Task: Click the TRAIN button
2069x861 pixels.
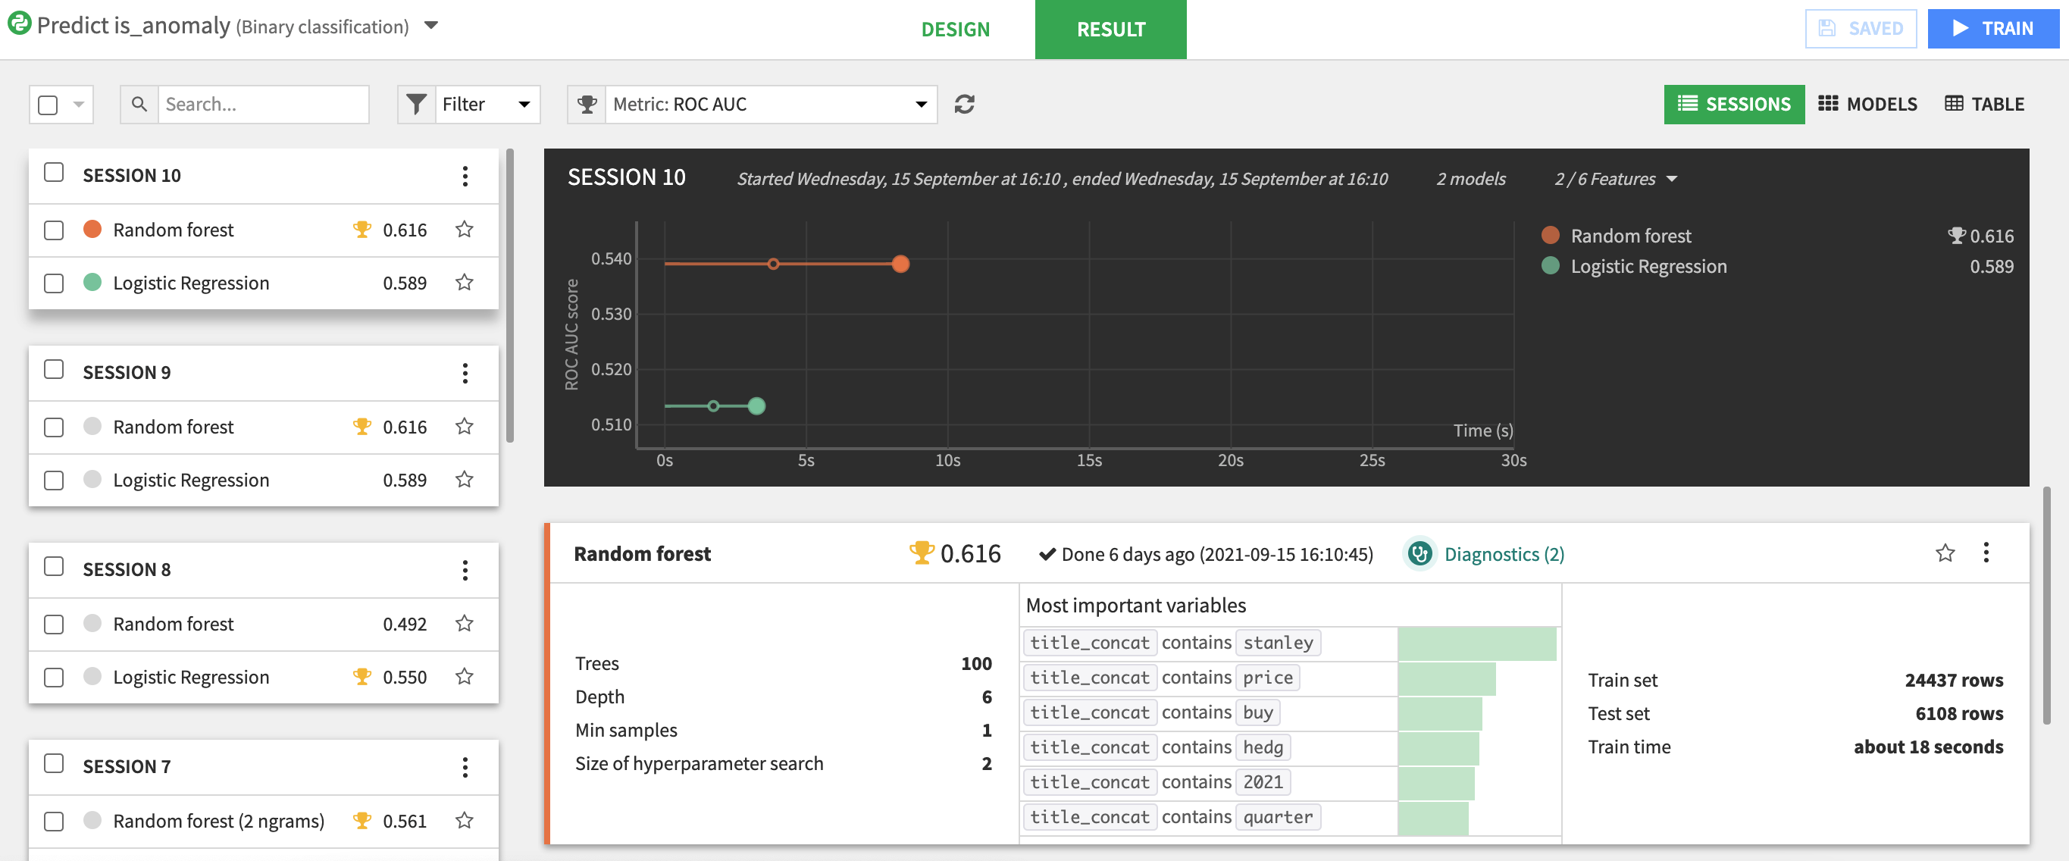Action: point(1993,29)
